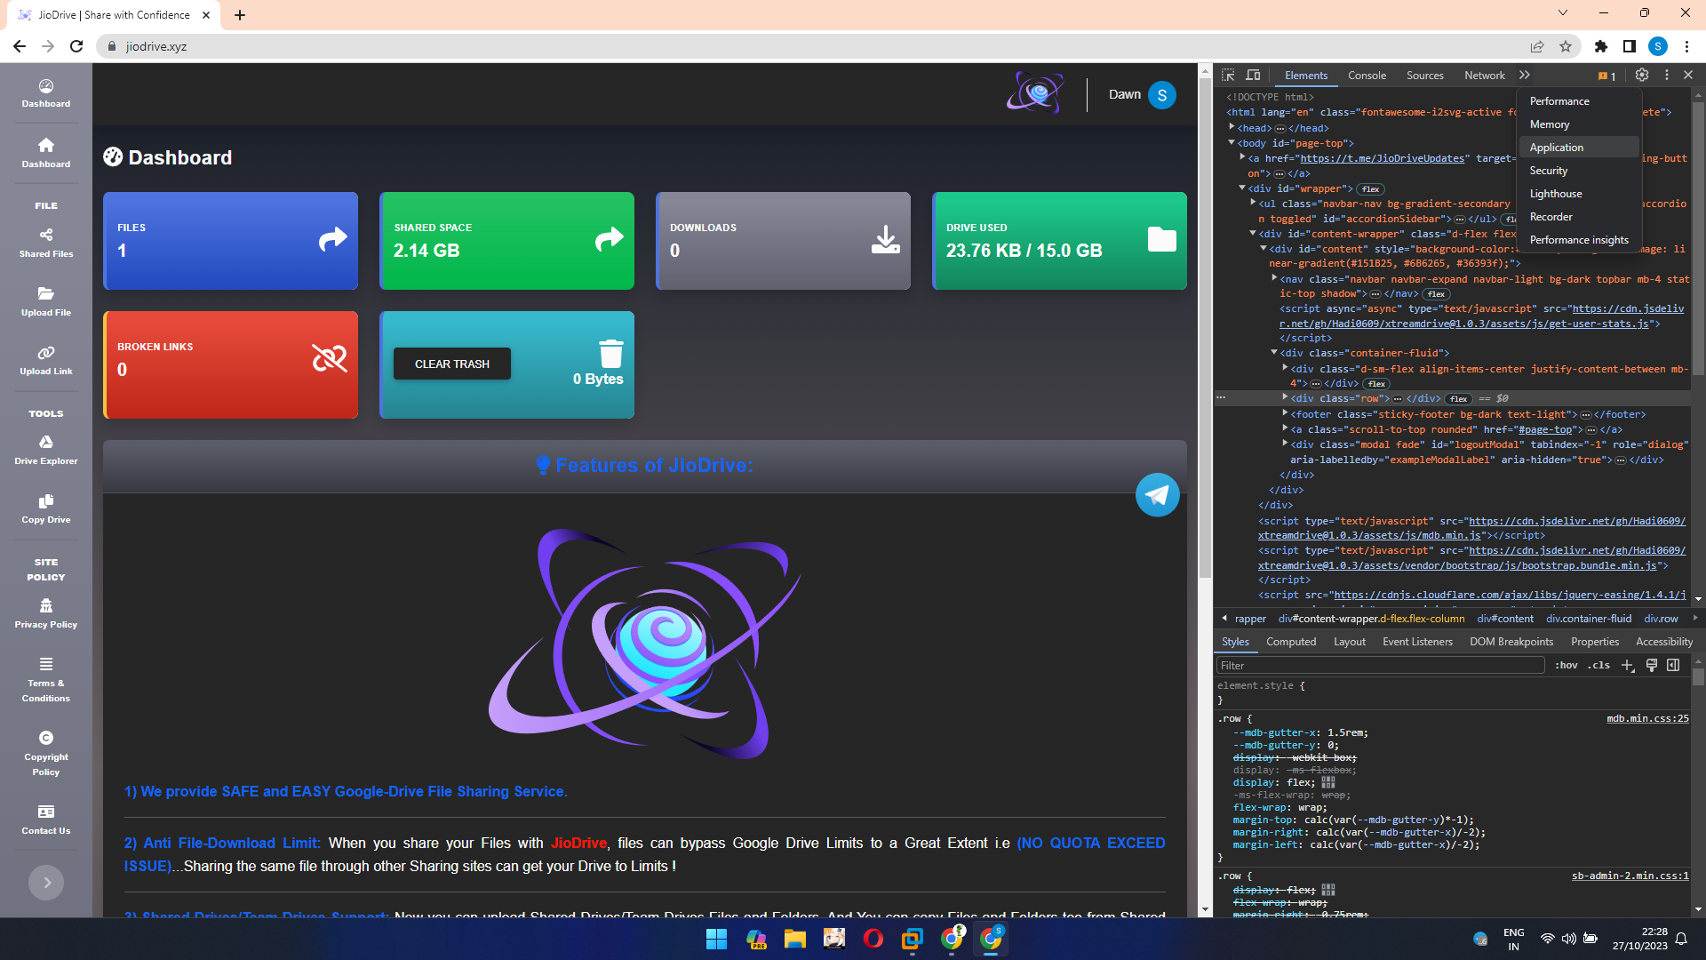Screen dimensions: 1706x960
Task: Click the Shared Files share icon
Action: pos(46,235)
